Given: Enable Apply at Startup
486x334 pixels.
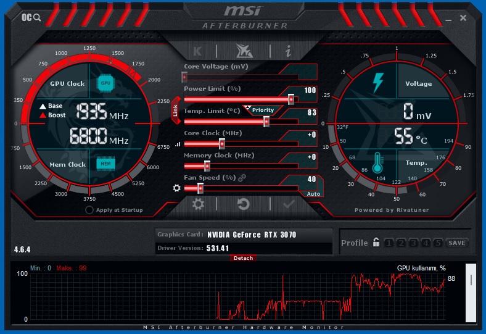Looking at the screenshot, I should pos(89,210).
